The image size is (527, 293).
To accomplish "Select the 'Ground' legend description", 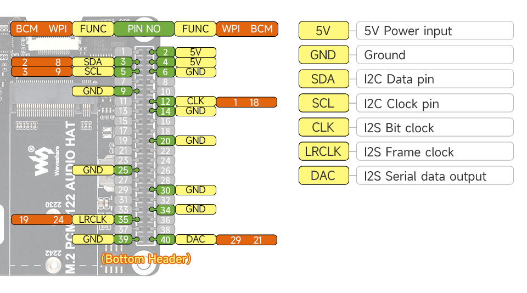I will pos(435,55).
